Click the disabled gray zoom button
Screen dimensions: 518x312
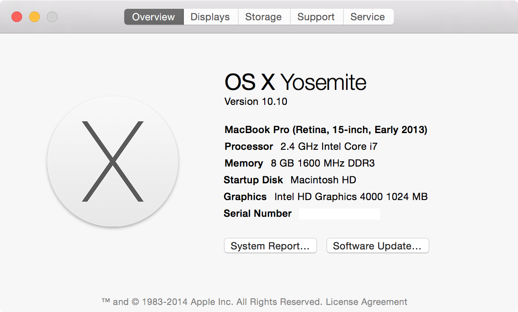click(52, 17)
